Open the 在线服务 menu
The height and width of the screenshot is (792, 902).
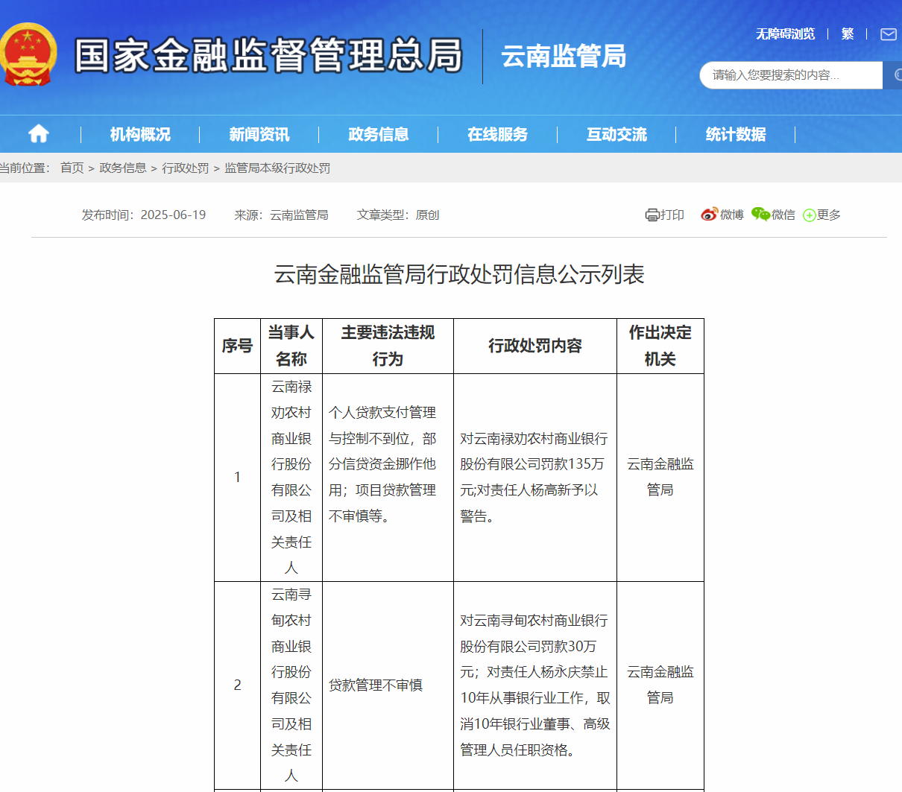tap(497, 134)
